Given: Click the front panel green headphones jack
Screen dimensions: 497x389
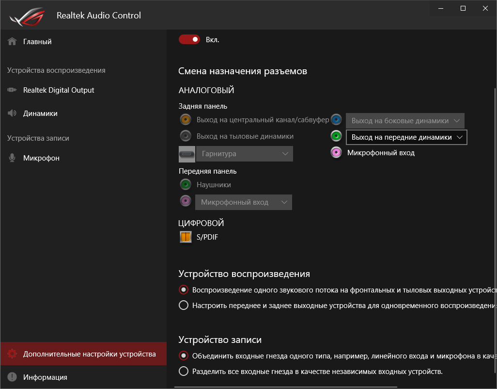Looking at the screenshot, I should [185, 184].
